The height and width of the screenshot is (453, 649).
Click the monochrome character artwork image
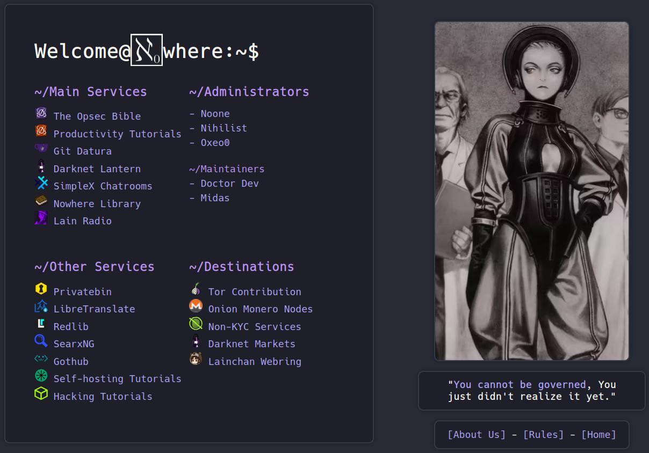[531, 191]
